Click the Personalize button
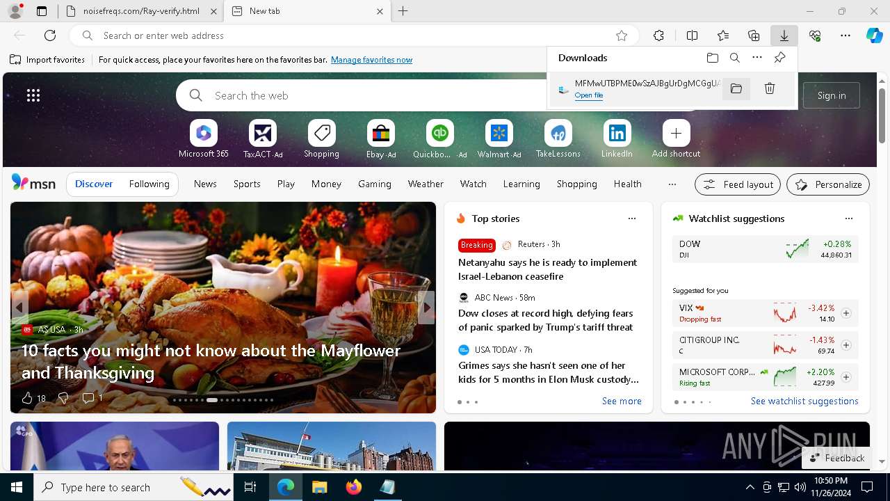This screenshot has width=890, height=501. point(828,184)
